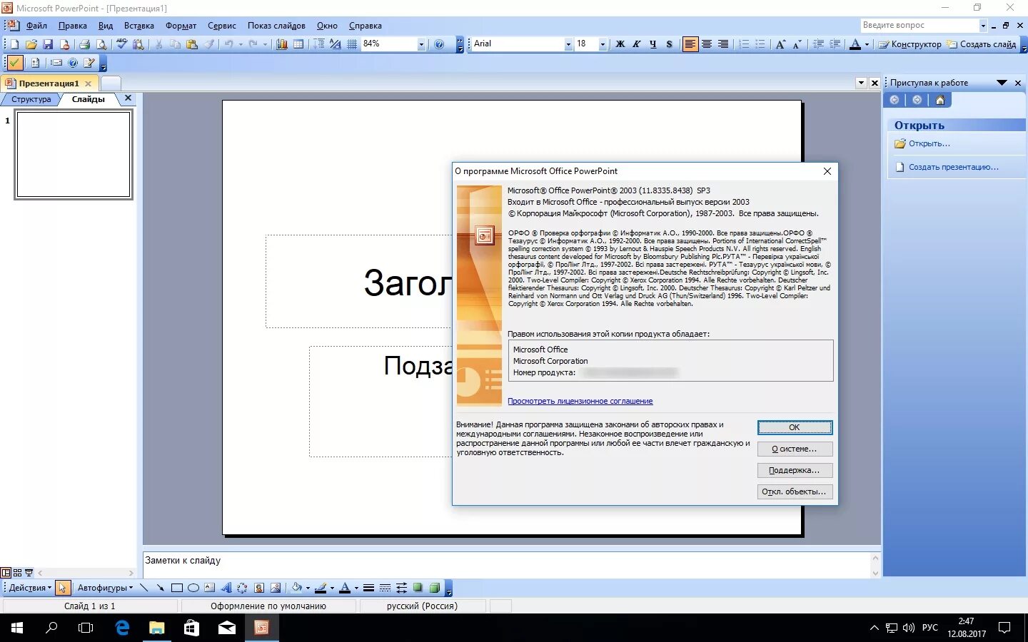Toggle numbered list formatting
The height and width of the screenshot is (642, 1028).
744,44
